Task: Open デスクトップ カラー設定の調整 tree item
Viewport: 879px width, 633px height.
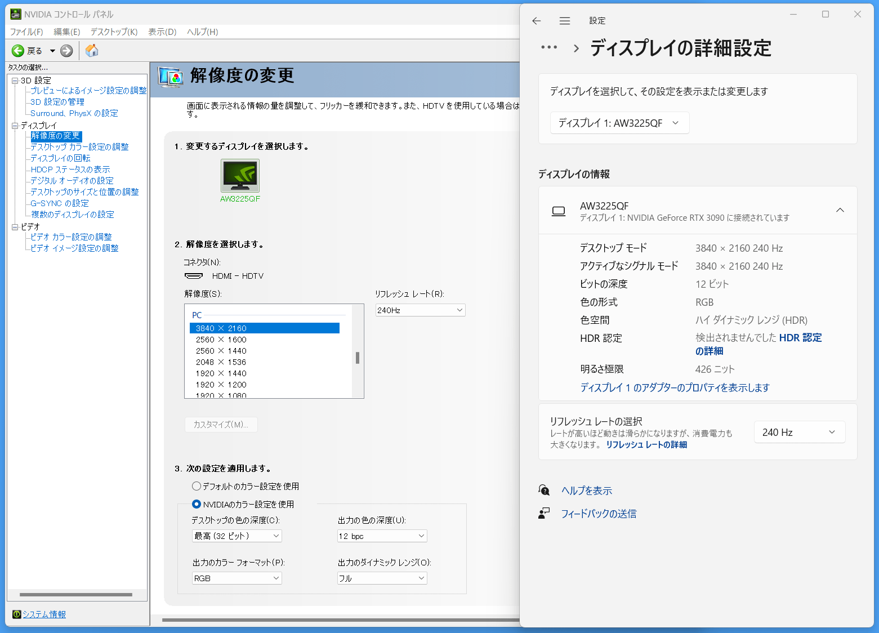Action: (79, 147)
